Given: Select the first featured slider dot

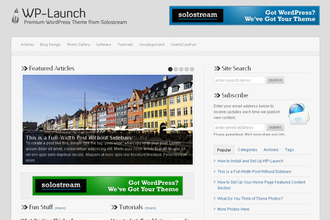Looking at the screenshot, I should pyautogui.click(x=170, y=69).
